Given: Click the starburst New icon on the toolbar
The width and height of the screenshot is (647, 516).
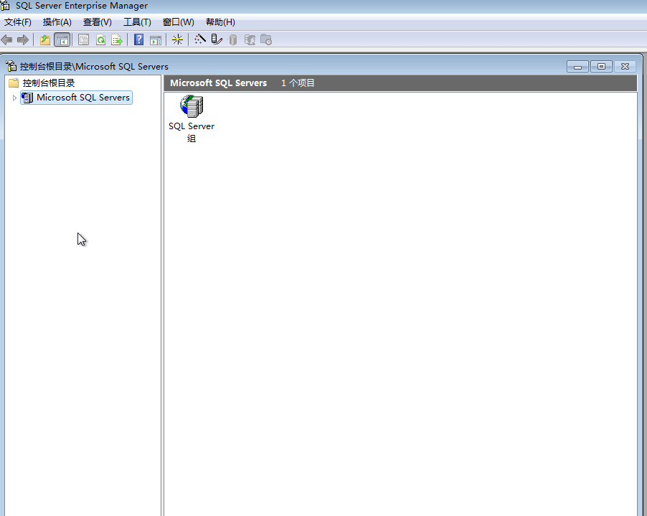Looking at the screenshot, I should pos(177,39).
